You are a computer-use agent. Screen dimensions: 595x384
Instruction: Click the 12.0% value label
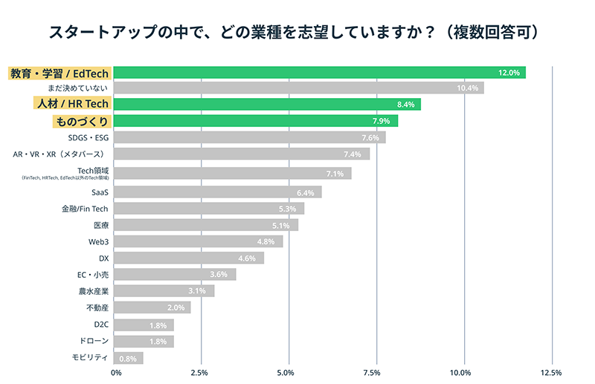(x=509, y=73)
